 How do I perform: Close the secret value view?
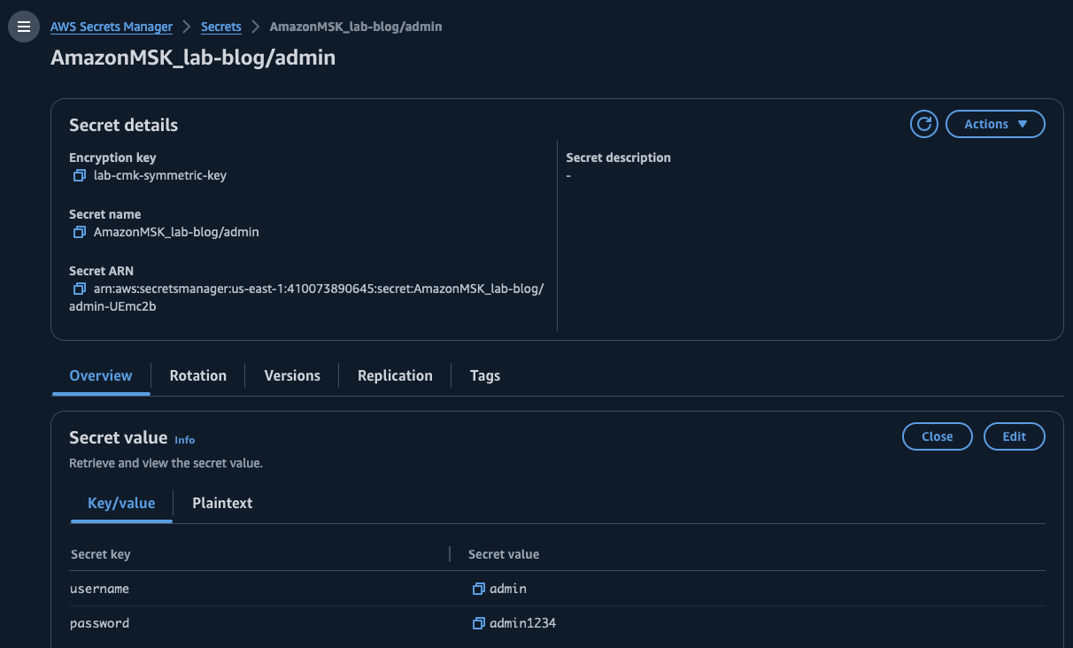937,436
